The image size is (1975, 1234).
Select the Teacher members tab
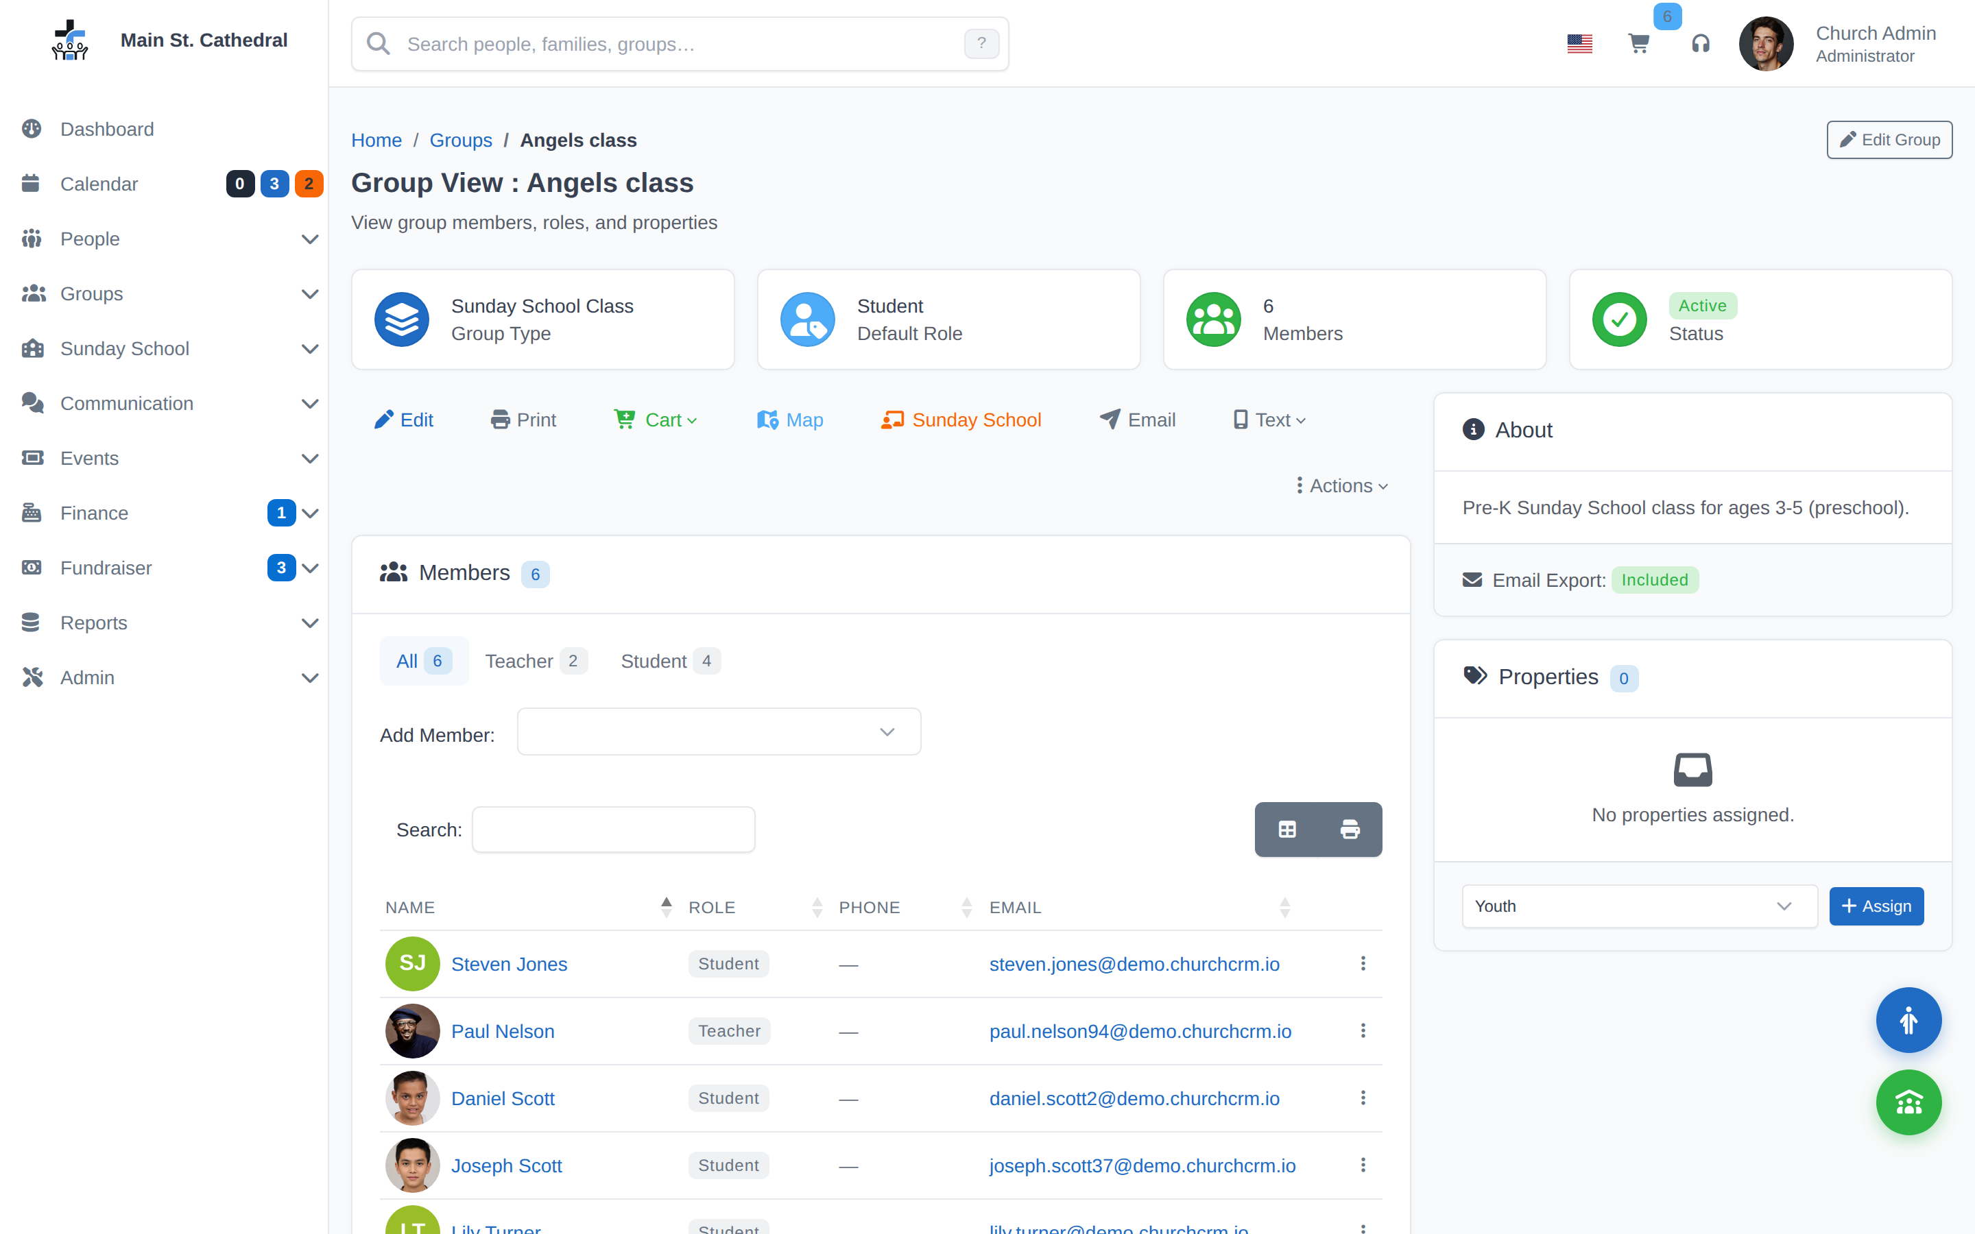pyautogui.click(x=536, y=661)
